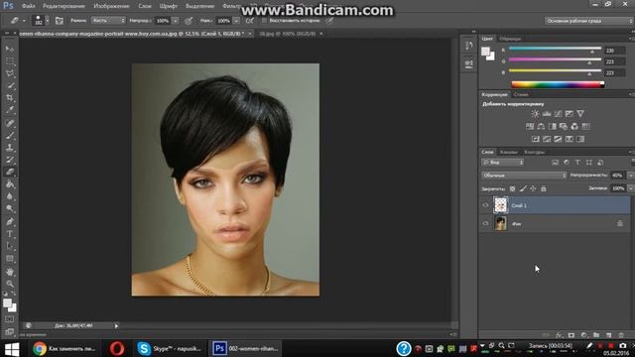Toggle the brush panel in options bar
This screenshot has width=635, height=357.
(60, 20)
